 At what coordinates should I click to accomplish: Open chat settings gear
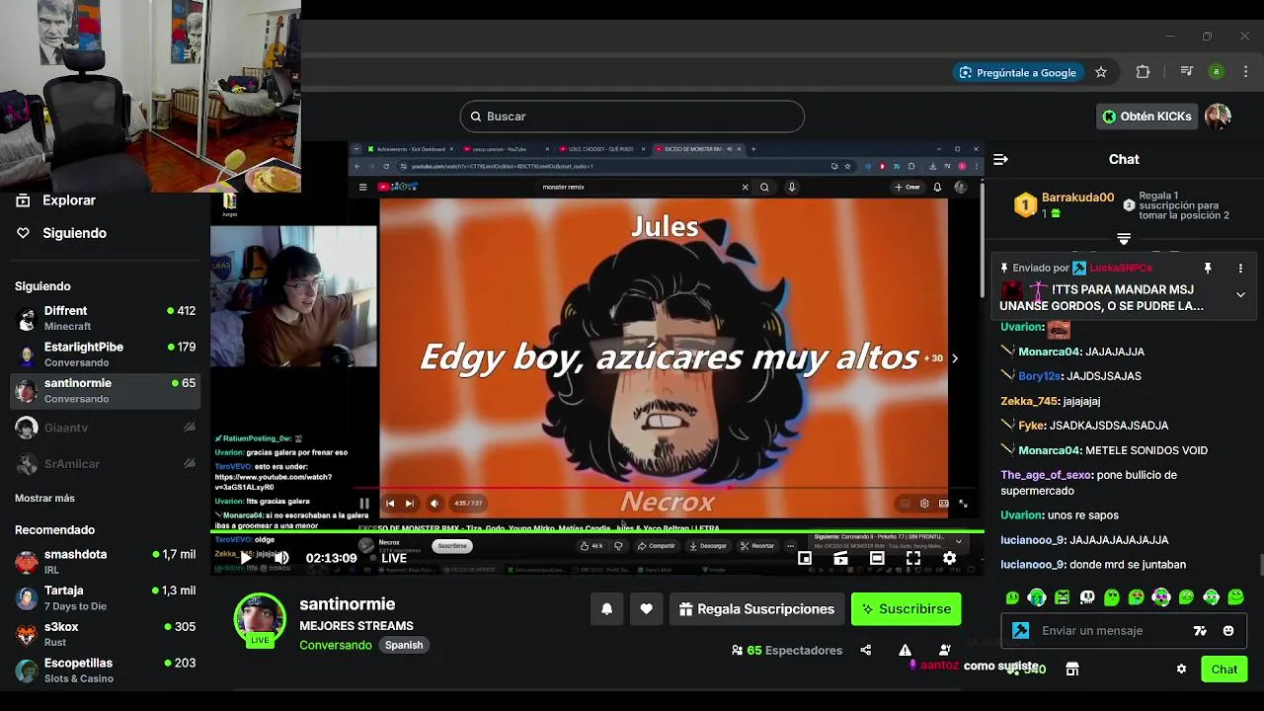[x=1181, y=669]
